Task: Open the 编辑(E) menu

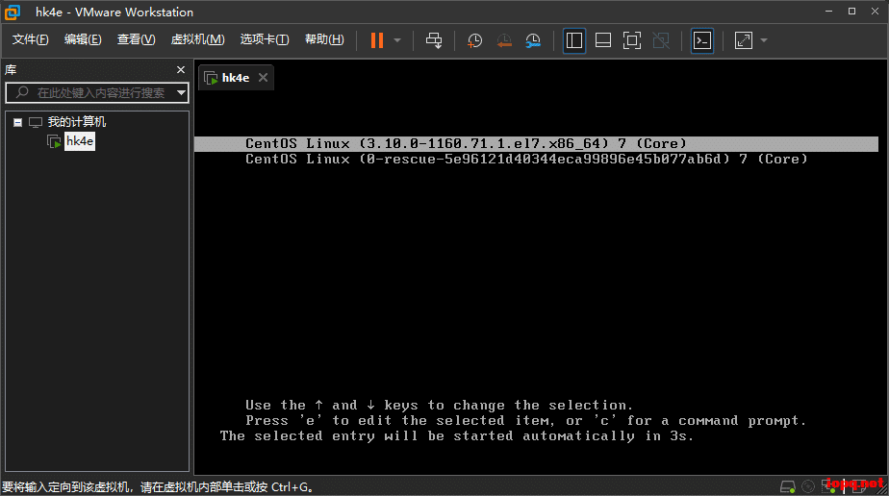Action: (83, 39)
